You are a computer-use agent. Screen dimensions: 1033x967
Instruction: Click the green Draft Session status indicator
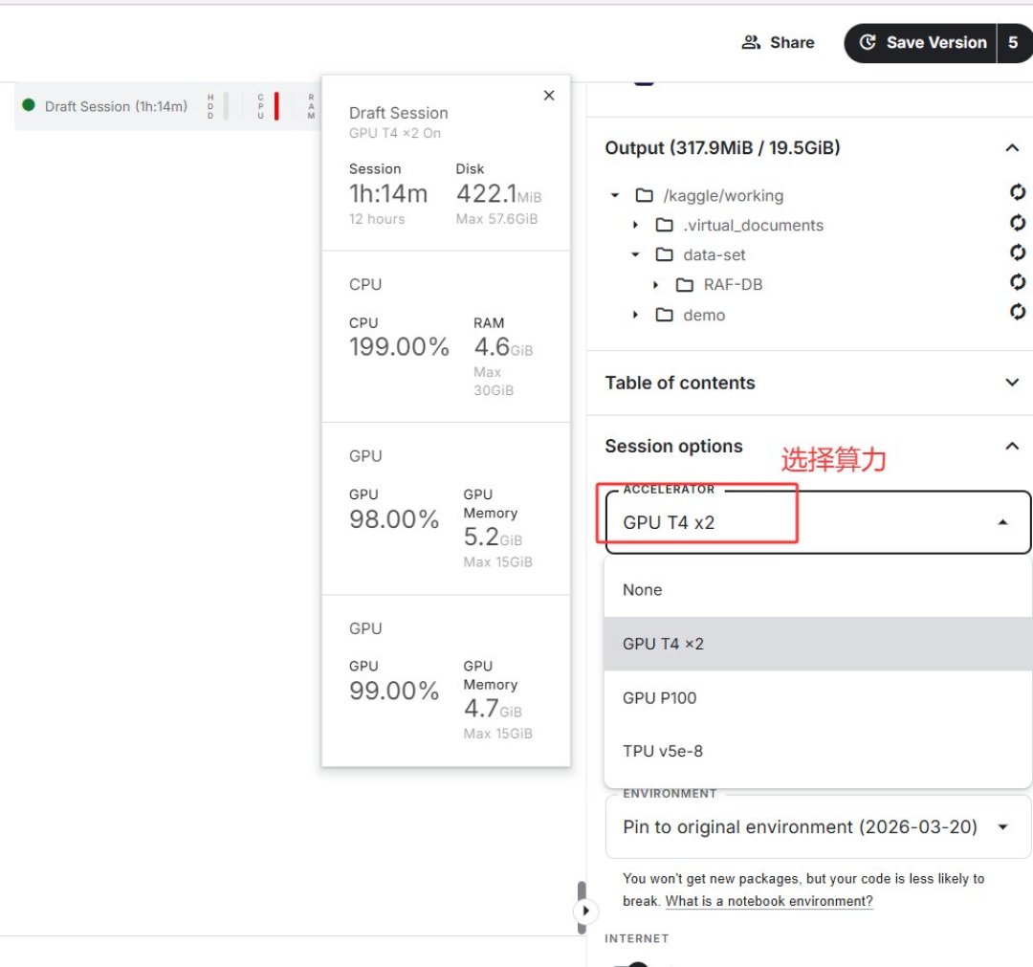point(29,105)
